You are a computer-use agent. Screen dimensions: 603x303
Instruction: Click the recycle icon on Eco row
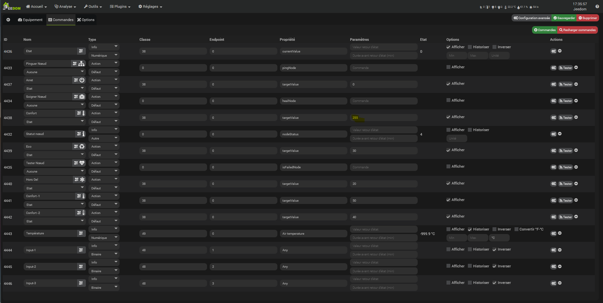82,146
